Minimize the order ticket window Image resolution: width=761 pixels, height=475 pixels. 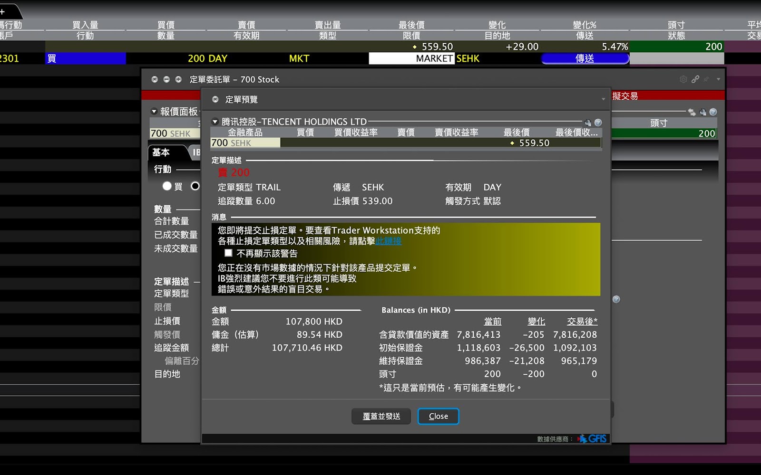click(x=166, y=79)
